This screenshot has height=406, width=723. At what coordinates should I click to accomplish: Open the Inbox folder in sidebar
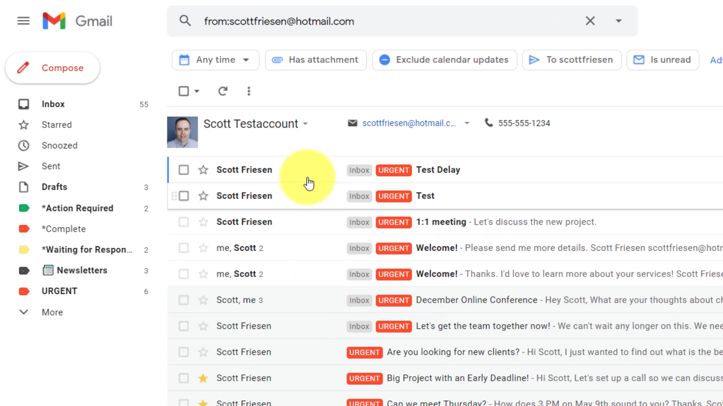53,104
